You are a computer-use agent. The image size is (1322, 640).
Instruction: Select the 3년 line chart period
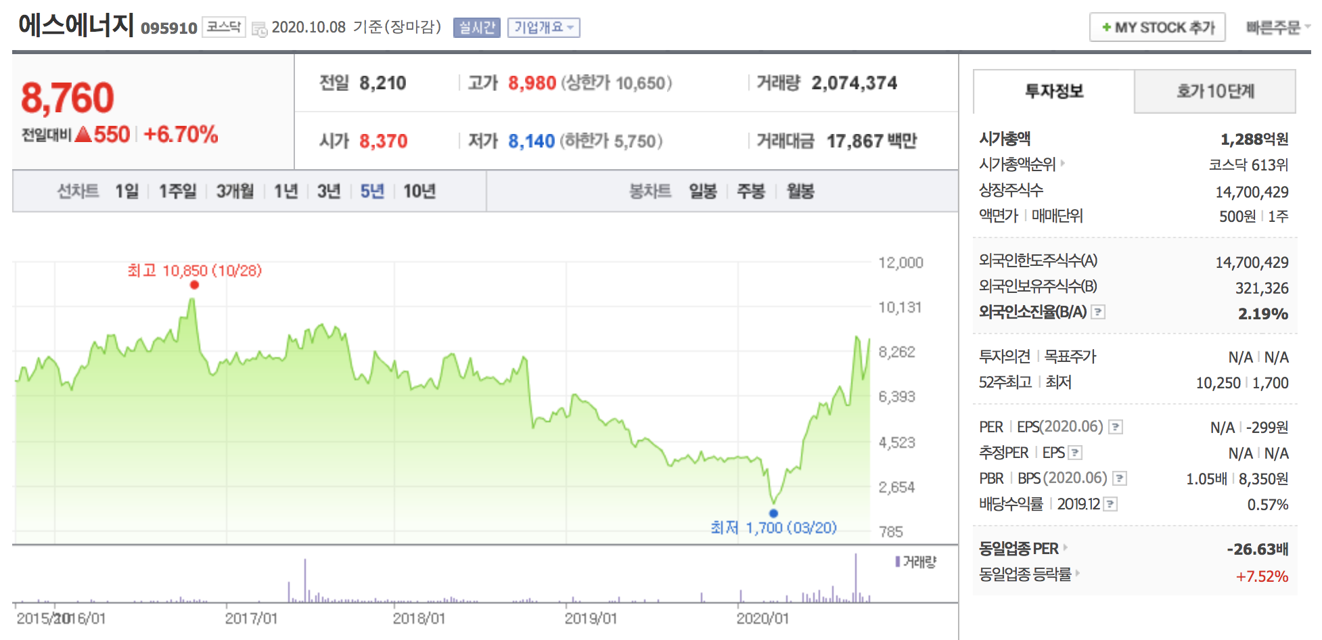(329, 191)
